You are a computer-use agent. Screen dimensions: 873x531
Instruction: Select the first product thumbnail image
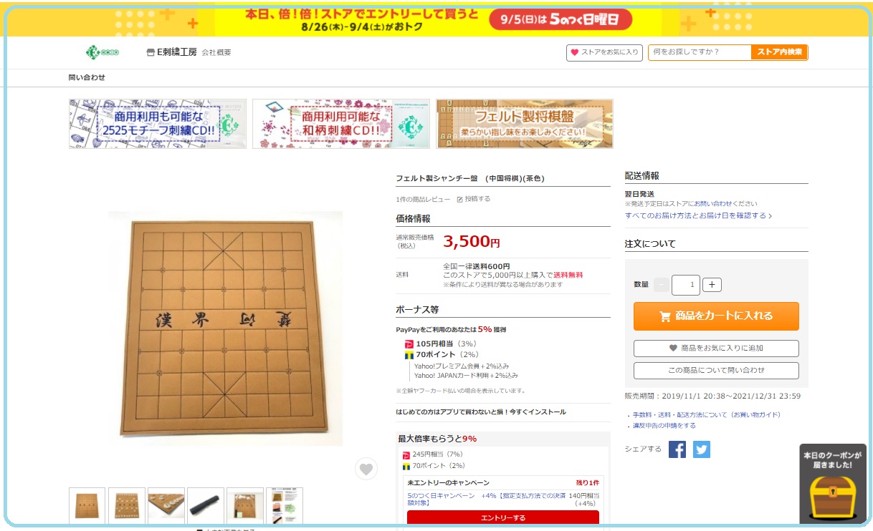(x=87, y=506)
